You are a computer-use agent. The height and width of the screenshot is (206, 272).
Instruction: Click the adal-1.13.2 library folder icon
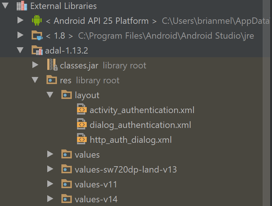pos(37,50)
